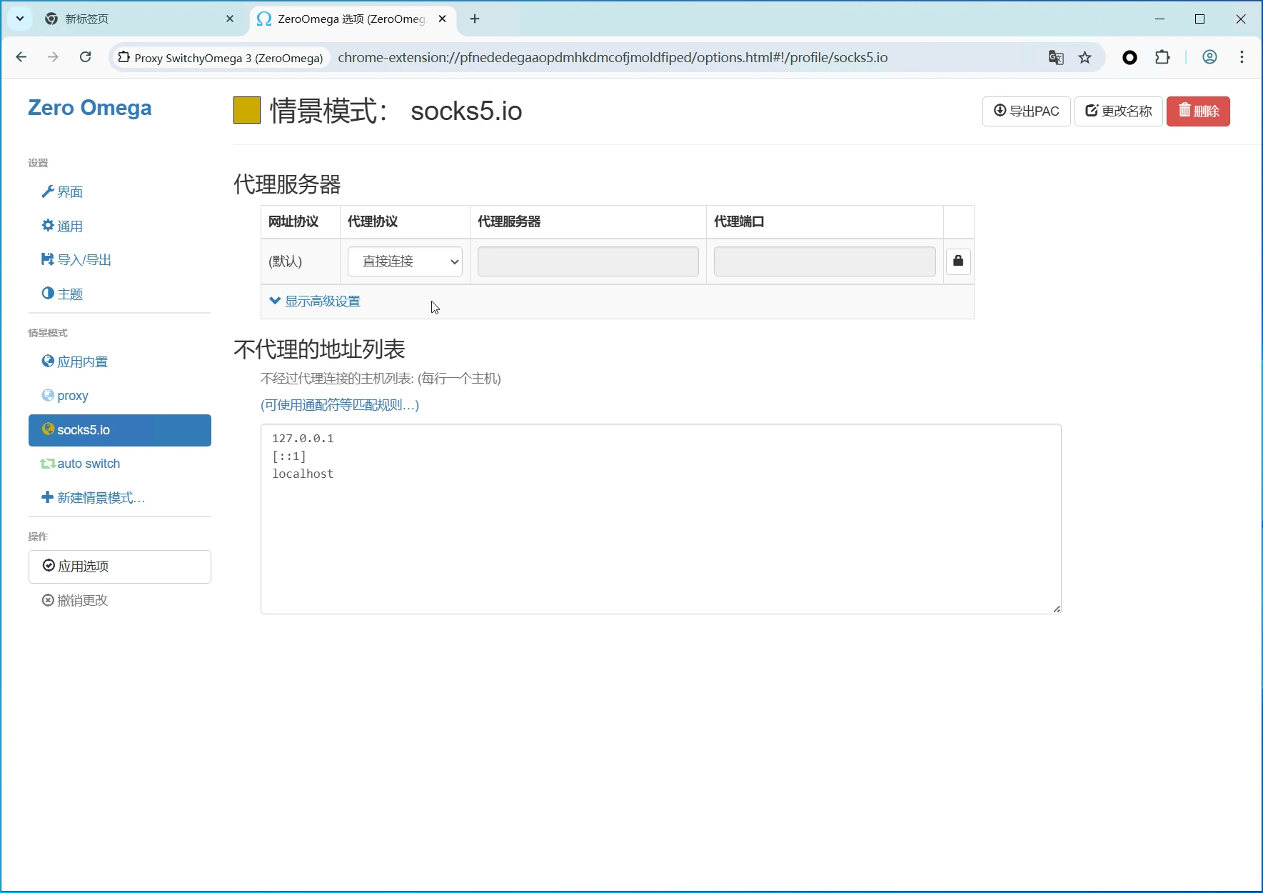This screenshot has height=893, width=1263.
Task: Expand 显示高级设置 advanced settings
Action: point(315,301)
